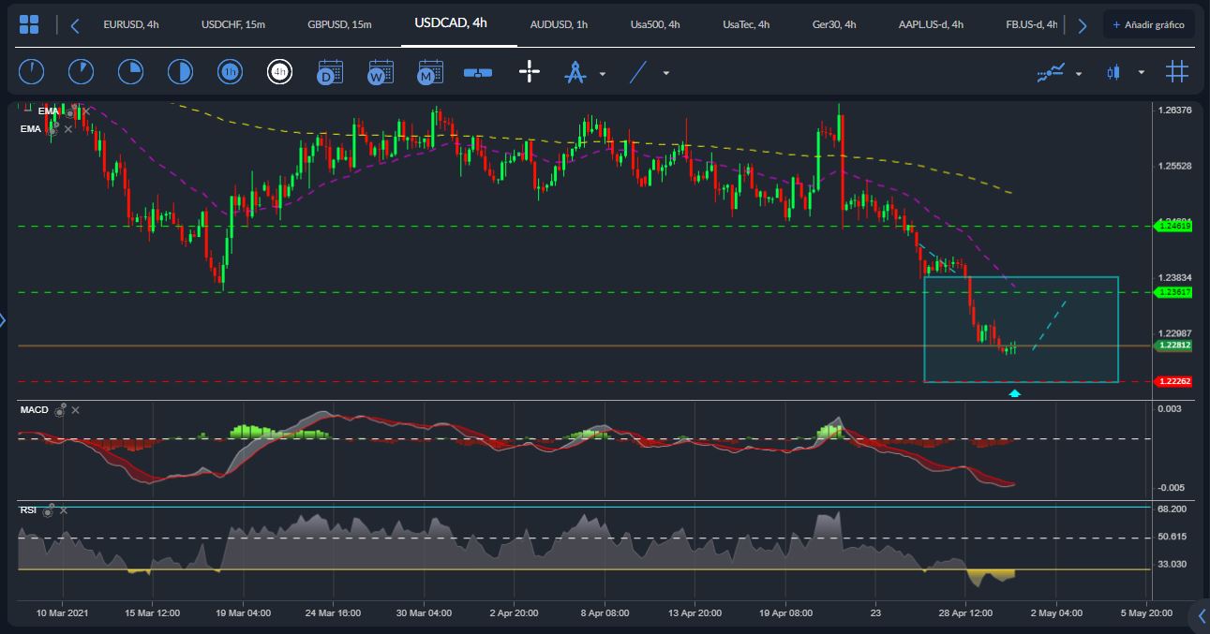Click the cyan triangle marker below rectangle
Screen dimensions: 1210x634
pyautogui.click(x=1014, y=393)
